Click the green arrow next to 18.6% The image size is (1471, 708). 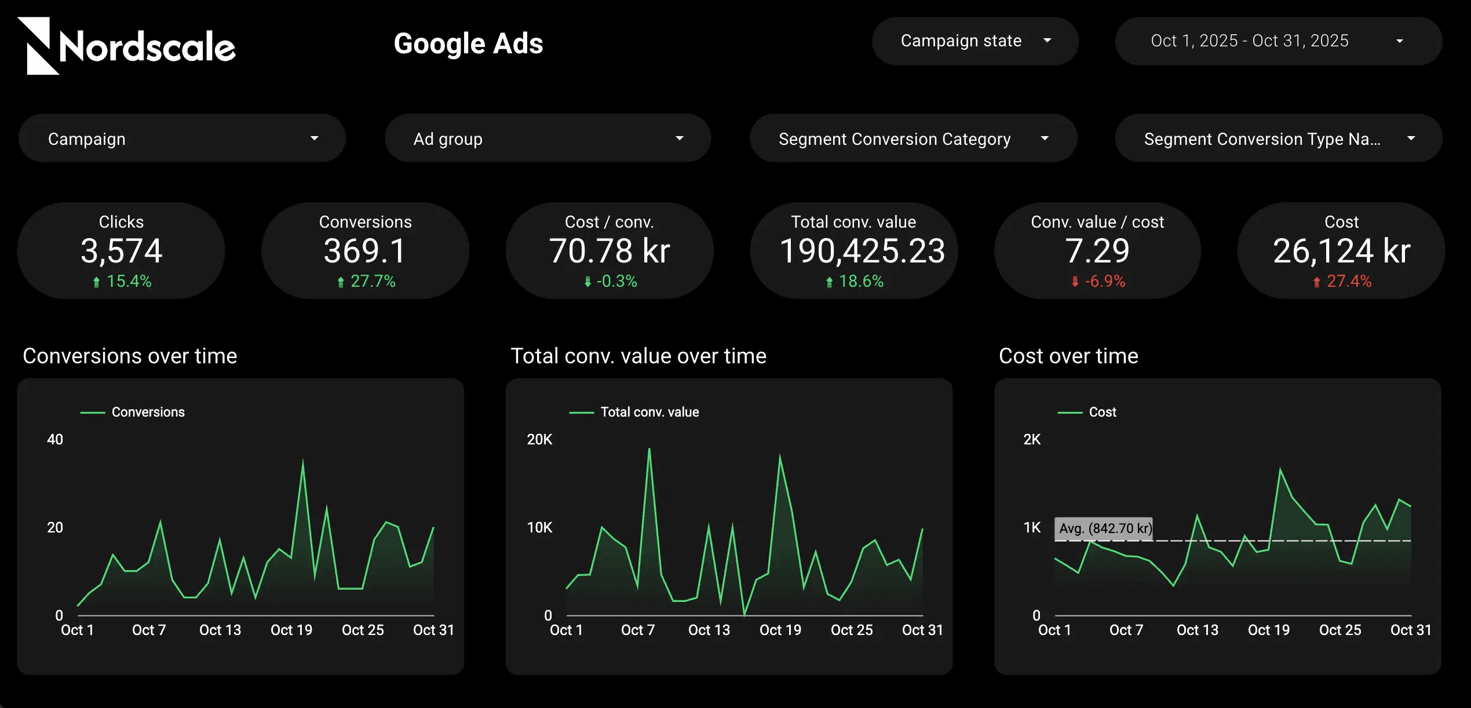(x=829, y=282)
